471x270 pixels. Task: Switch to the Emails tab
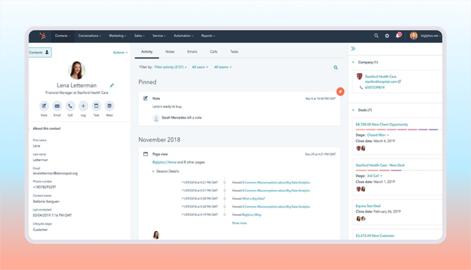(x=192, y=51)
